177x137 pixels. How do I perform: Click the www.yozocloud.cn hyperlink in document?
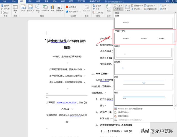click(x=67, y=103)
